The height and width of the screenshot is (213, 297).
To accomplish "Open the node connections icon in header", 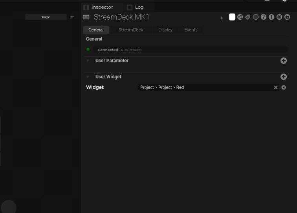I will click(x=240, y=17).
